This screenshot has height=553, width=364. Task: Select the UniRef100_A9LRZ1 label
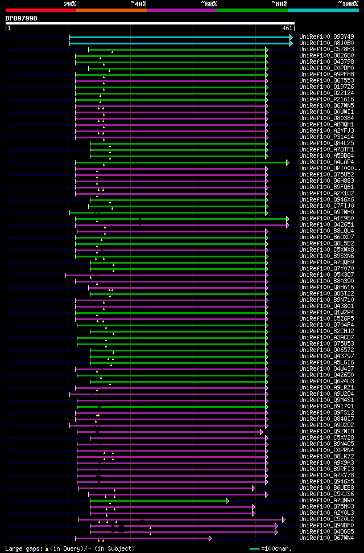(326, 388)
